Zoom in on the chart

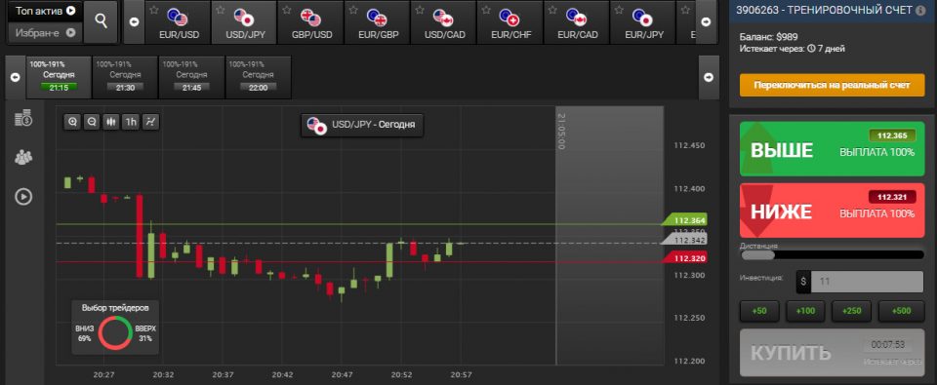[x=72, y=122]
